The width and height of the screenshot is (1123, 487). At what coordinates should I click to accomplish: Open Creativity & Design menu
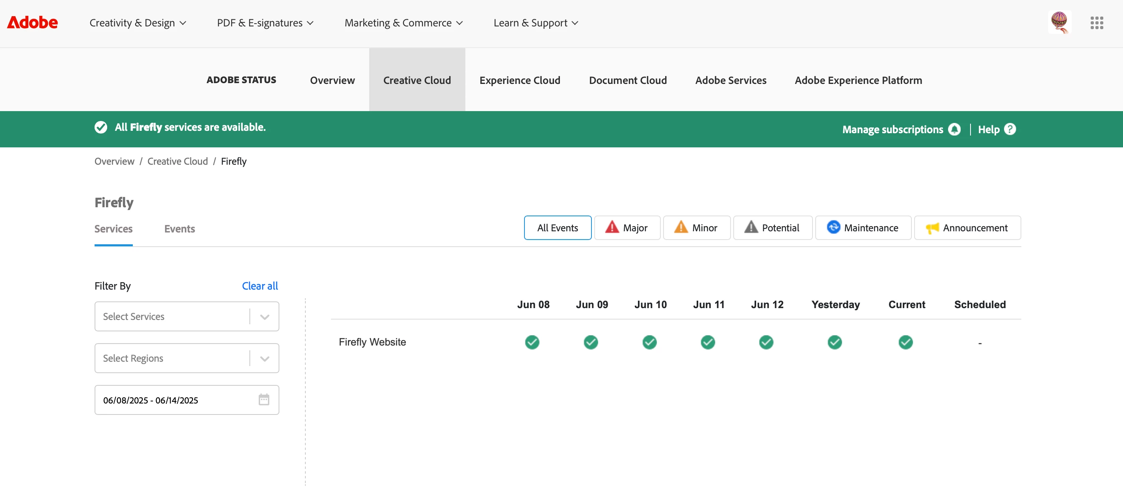(138, 23)
